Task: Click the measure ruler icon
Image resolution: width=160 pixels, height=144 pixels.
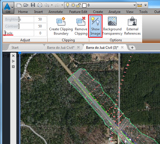Action: (139, 5)
